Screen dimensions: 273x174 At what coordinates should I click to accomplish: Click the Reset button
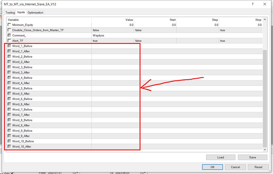point(258,167)
